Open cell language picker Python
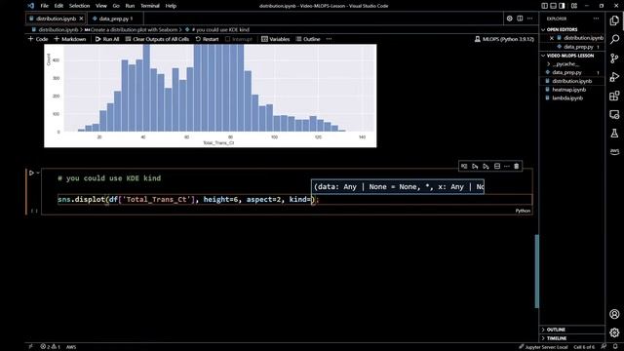 523,211
